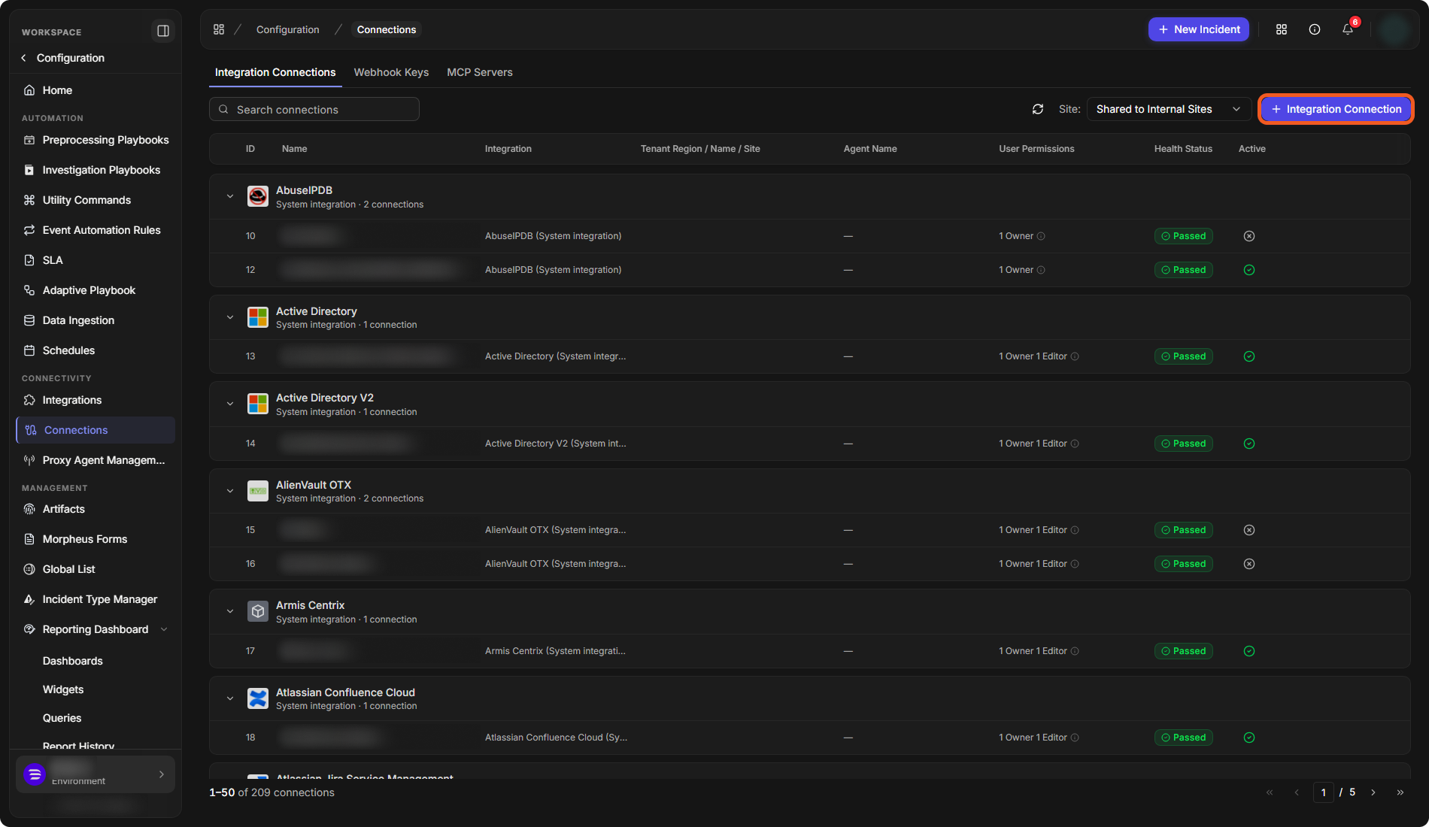Click the breadcrumb grid home icon
The image size is (1429, 827).
click(219, 29)
